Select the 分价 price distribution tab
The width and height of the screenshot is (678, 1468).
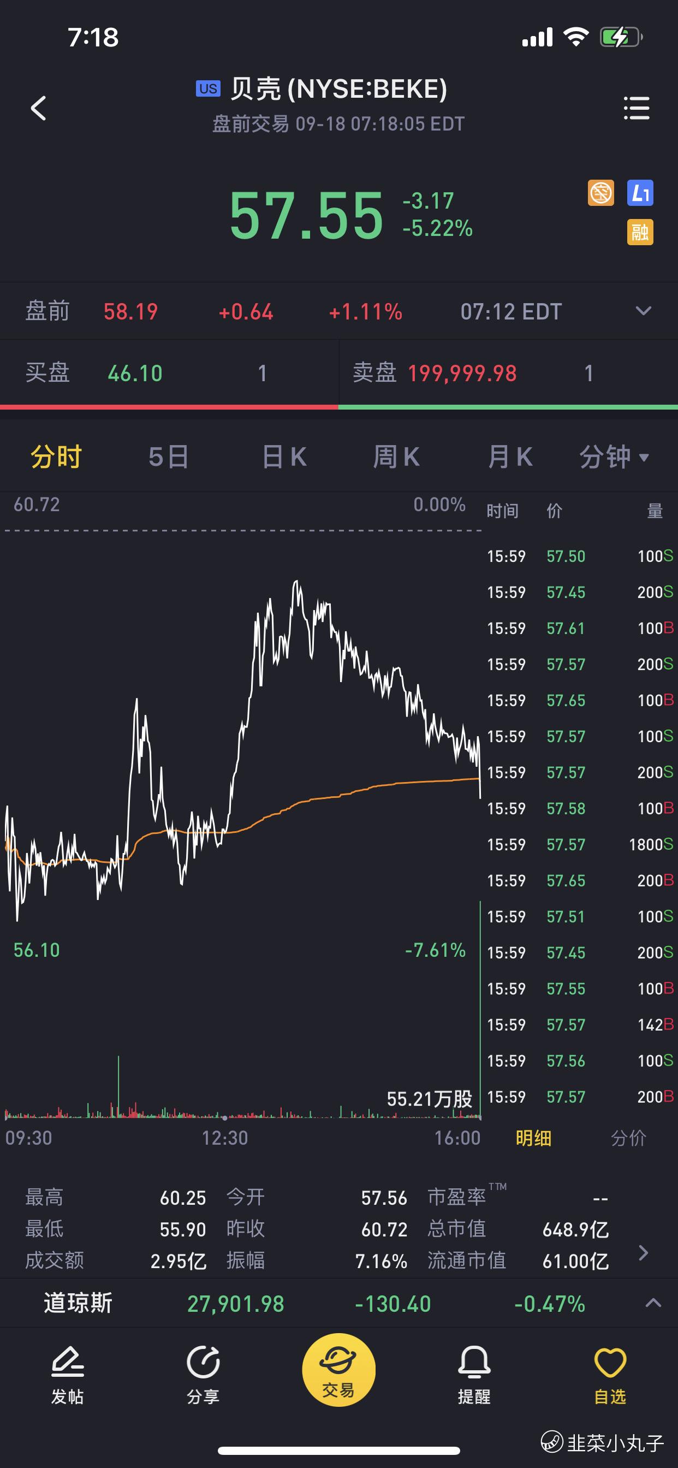pos(628,1138)
